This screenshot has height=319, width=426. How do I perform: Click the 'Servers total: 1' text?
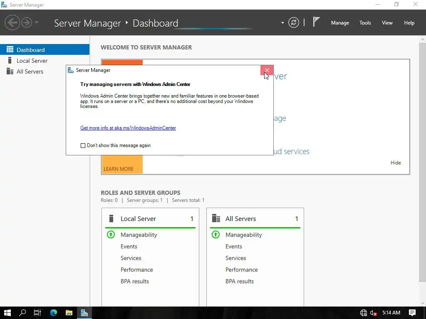coord(188,200)
